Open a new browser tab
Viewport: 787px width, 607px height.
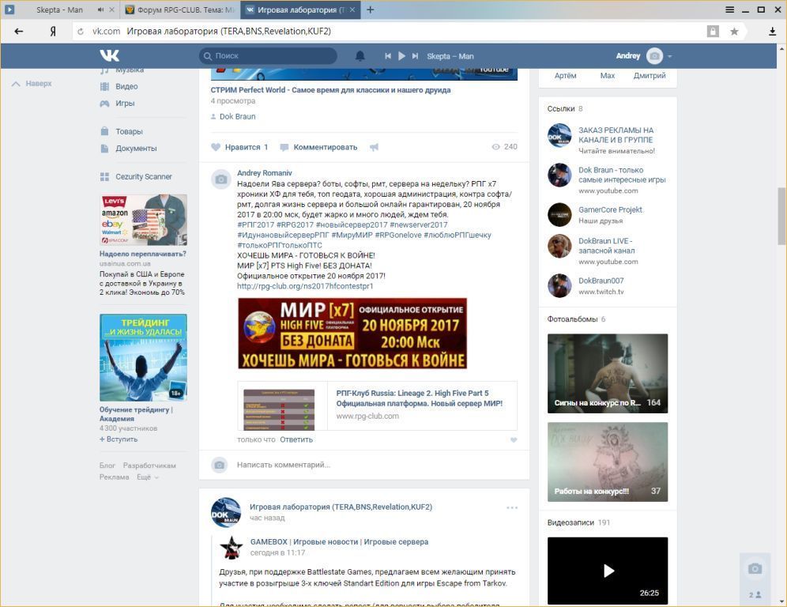tap(370, 9)
